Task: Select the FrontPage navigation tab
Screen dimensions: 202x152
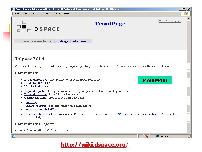Action: tap(22, 41)
